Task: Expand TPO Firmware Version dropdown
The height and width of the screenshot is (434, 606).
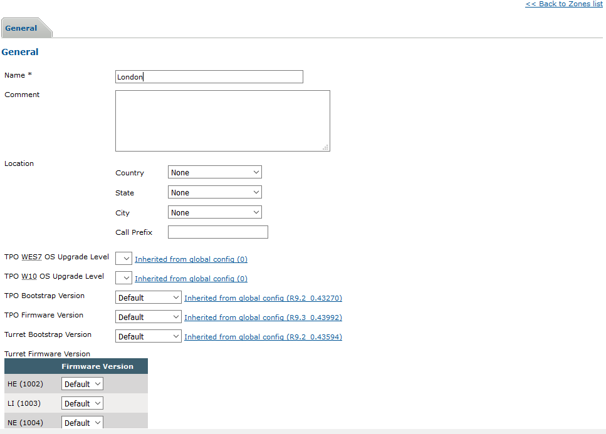Action: coord(149,317)
